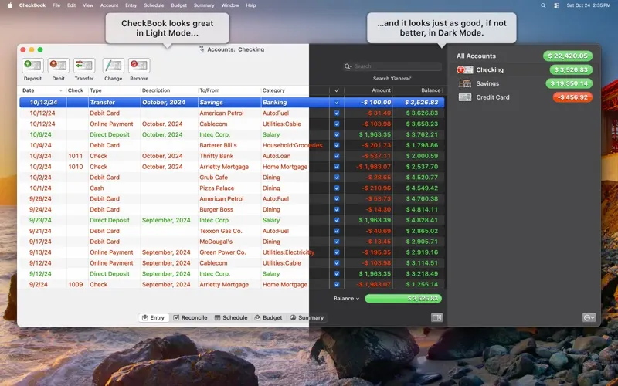Open the Balance dropdown below the table
The image size is (618, 386).
click(x=346, y=299)
